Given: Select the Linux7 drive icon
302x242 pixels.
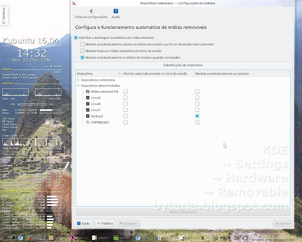Looking at the screenshot, I should coord(88,110).
